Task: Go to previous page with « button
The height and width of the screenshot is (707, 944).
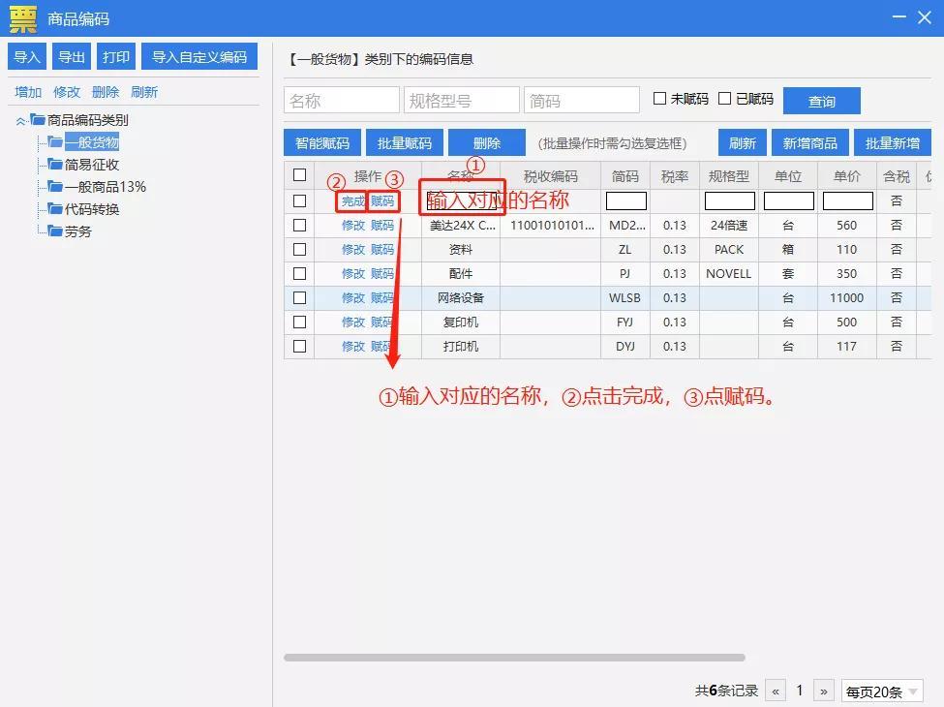Action: point(776,691)
